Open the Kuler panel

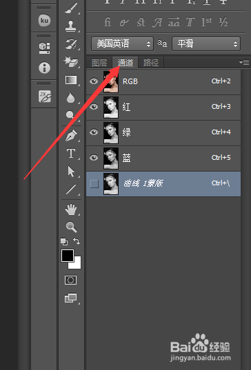44,21
